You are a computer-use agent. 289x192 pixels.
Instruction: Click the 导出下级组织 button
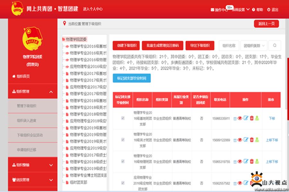pos(200,45)
